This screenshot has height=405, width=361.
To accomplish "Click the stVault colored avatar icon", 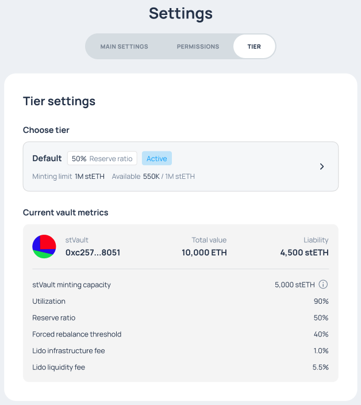I will point(44,246).
